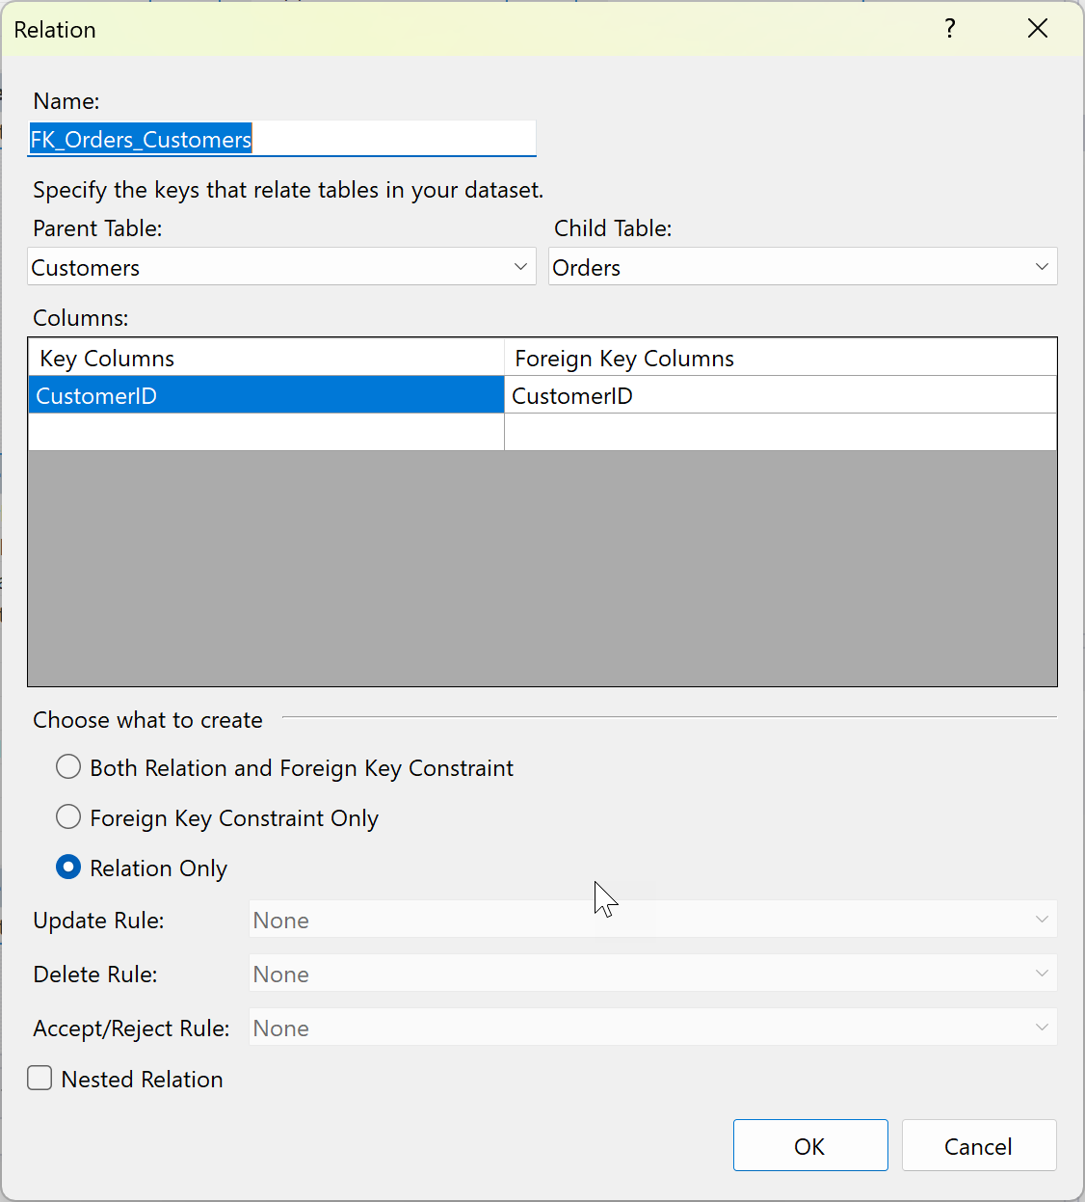Select Both Relation and Foreign Key Constraint
1085x1202 pixels.
point(68,767)
